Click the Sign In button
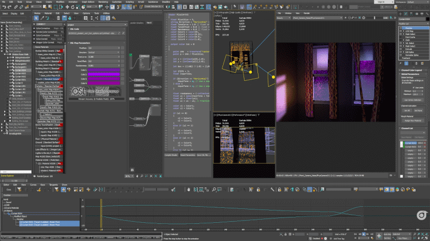This screenshot has width=430, height=241. pos(384,2)
